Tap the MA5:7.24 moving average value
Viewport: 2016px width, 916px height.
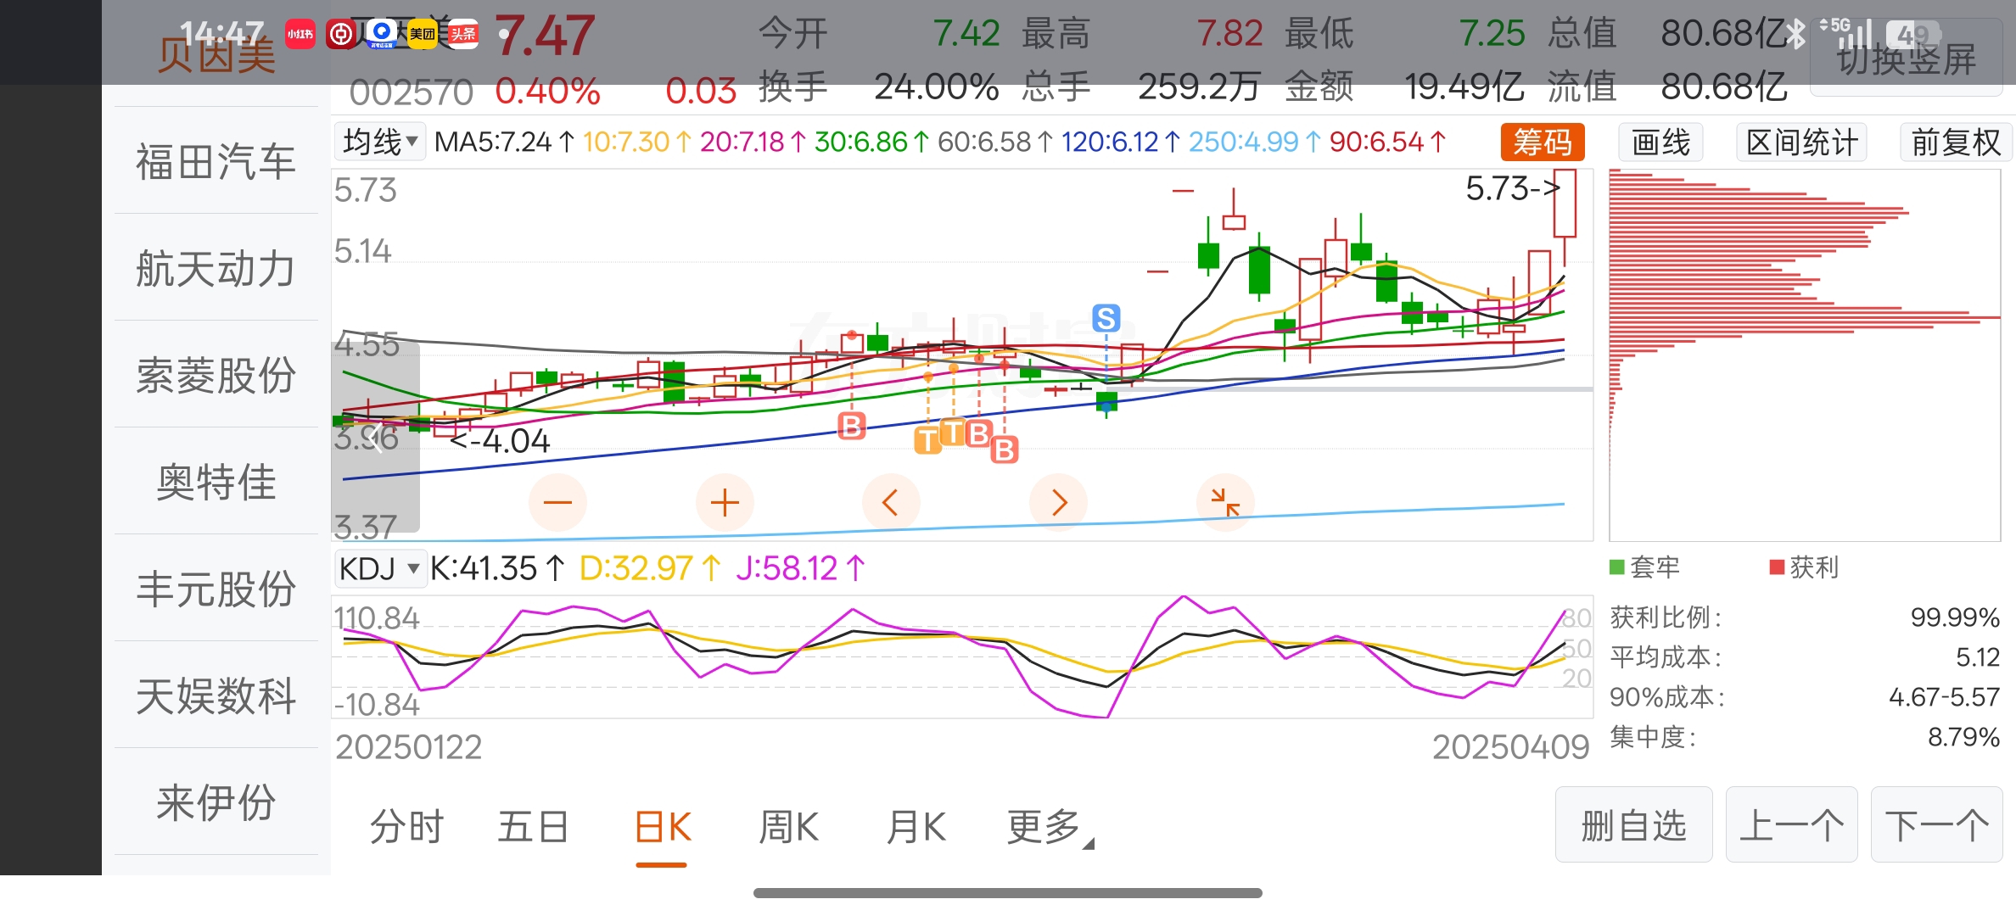tap(504, 142)
